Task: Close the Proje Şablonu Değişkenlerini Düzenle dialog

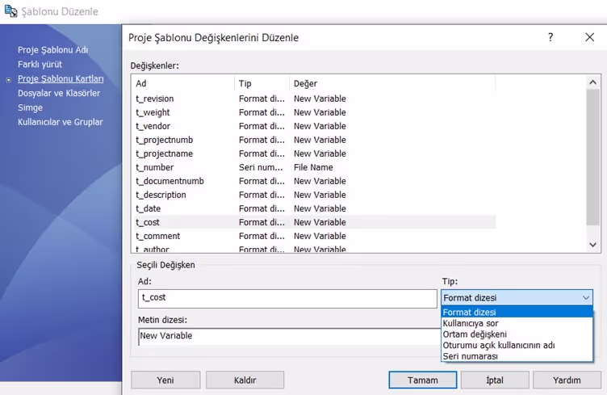Action: [x=589, y=37]
